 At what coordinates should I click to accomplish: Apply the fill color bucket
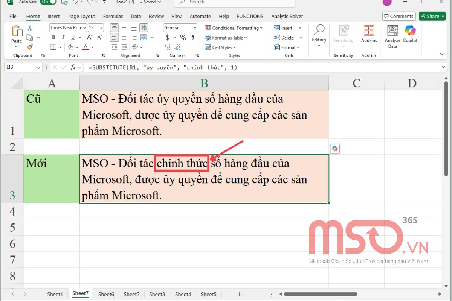70,47
